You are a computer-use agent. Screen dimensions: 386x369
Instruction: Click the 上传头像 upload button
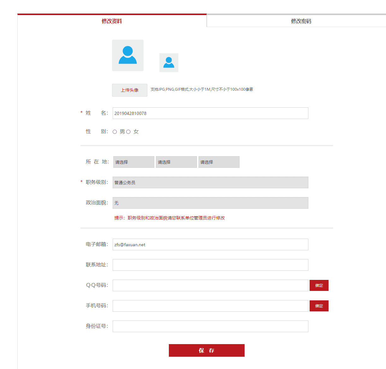click(130, 90)
